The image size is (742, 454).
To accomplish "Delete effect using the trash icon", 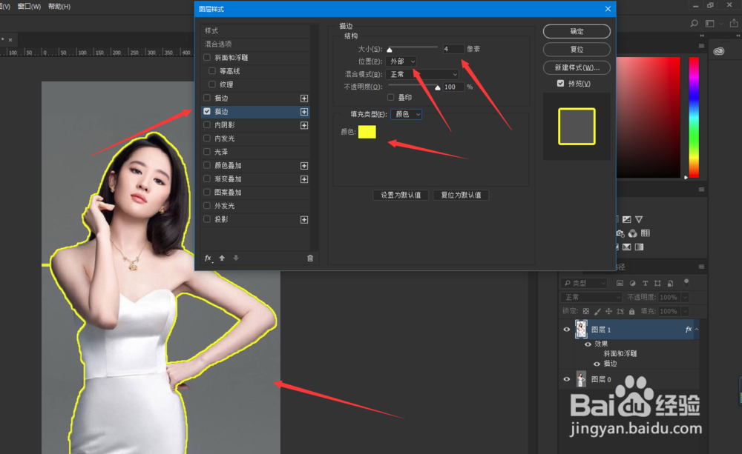I will (310, 258).
